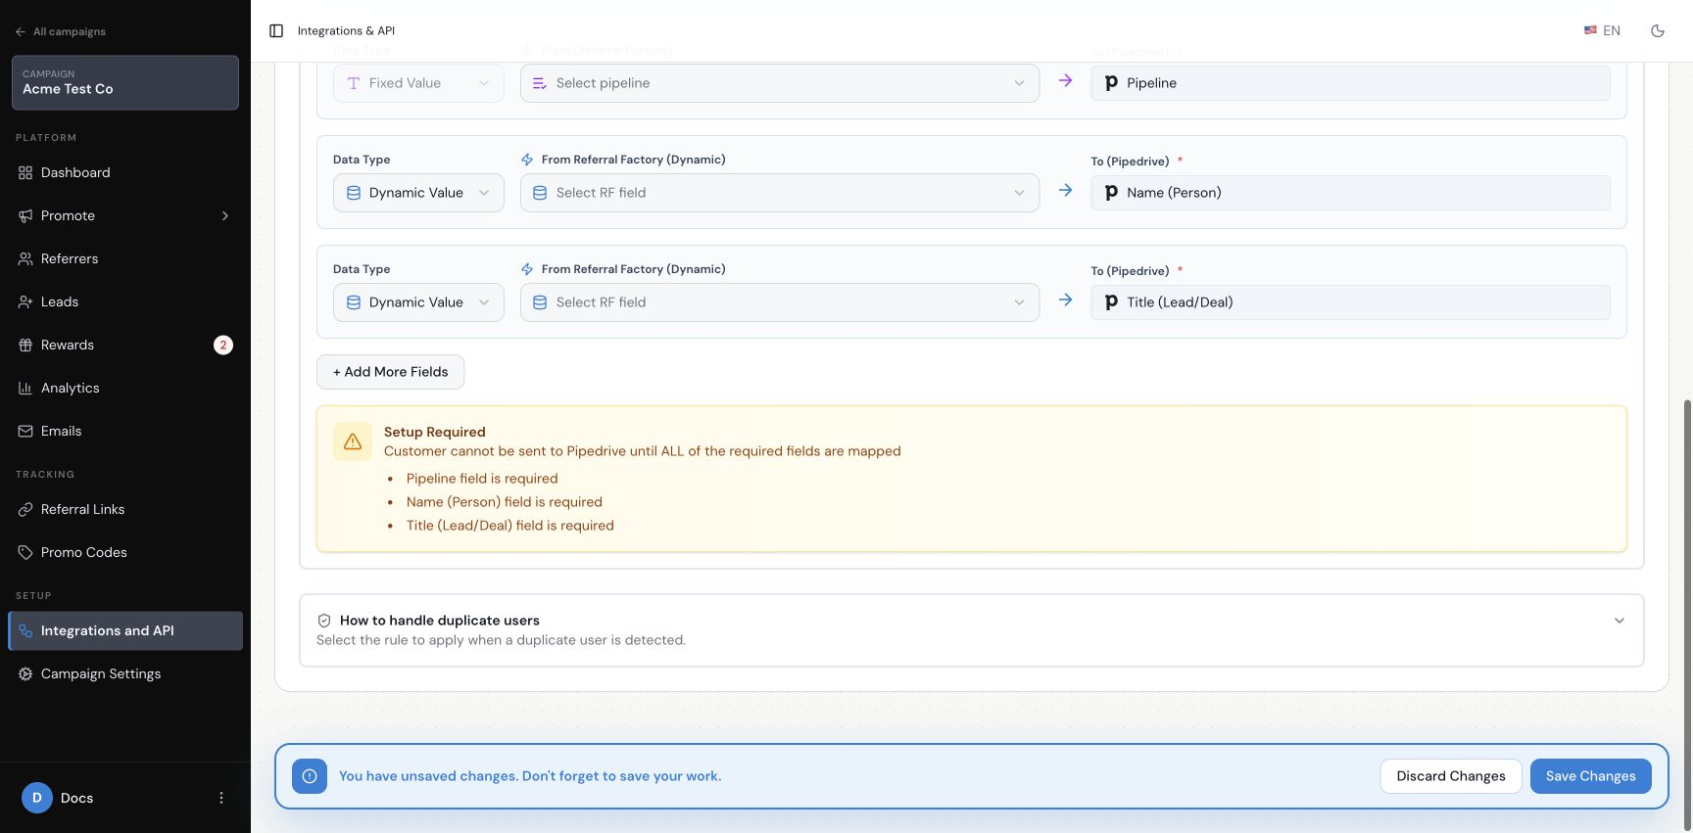1693x833 pixels.
Task: Click Save Changes button
Action: tap(1590, 776)
